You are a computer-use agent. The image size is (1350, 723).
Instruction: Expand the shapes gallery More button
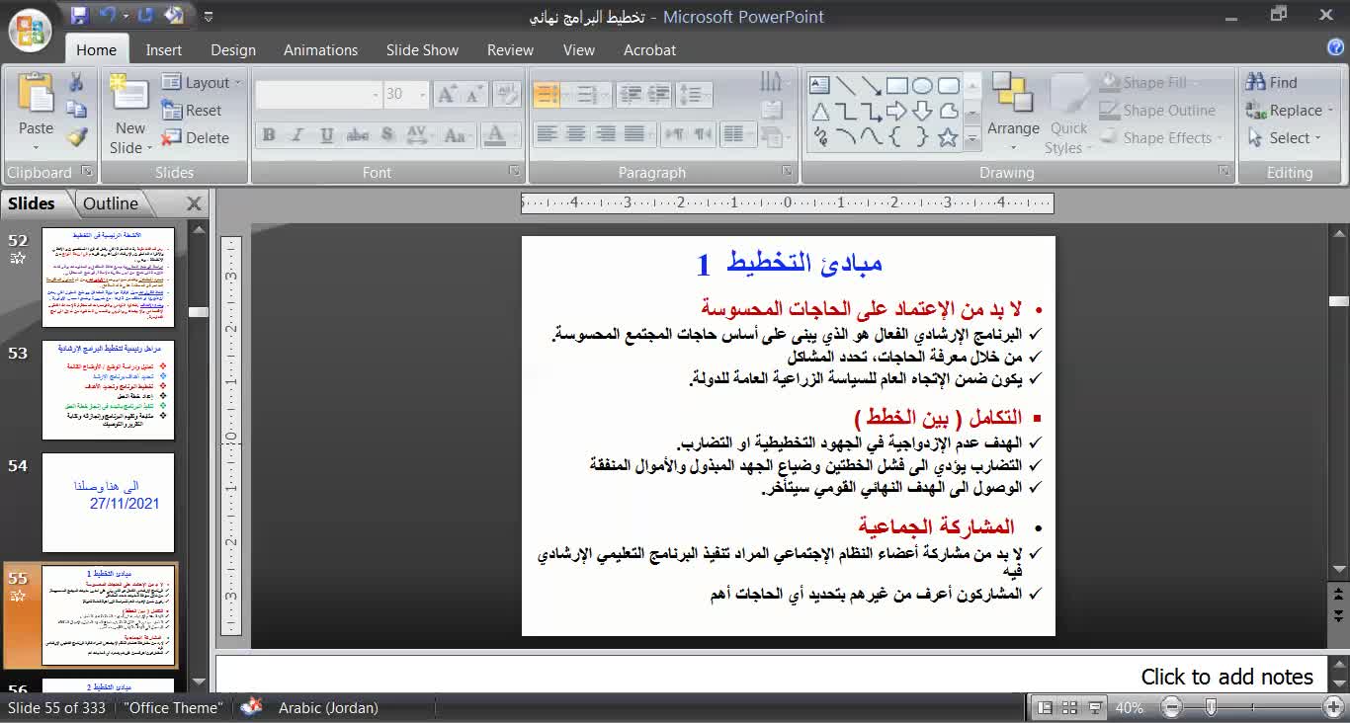[972, 139]
